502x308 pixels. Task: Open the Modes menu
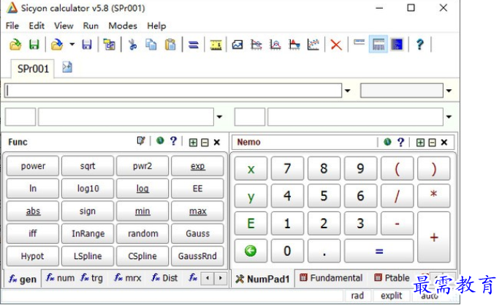pos(123,26)
